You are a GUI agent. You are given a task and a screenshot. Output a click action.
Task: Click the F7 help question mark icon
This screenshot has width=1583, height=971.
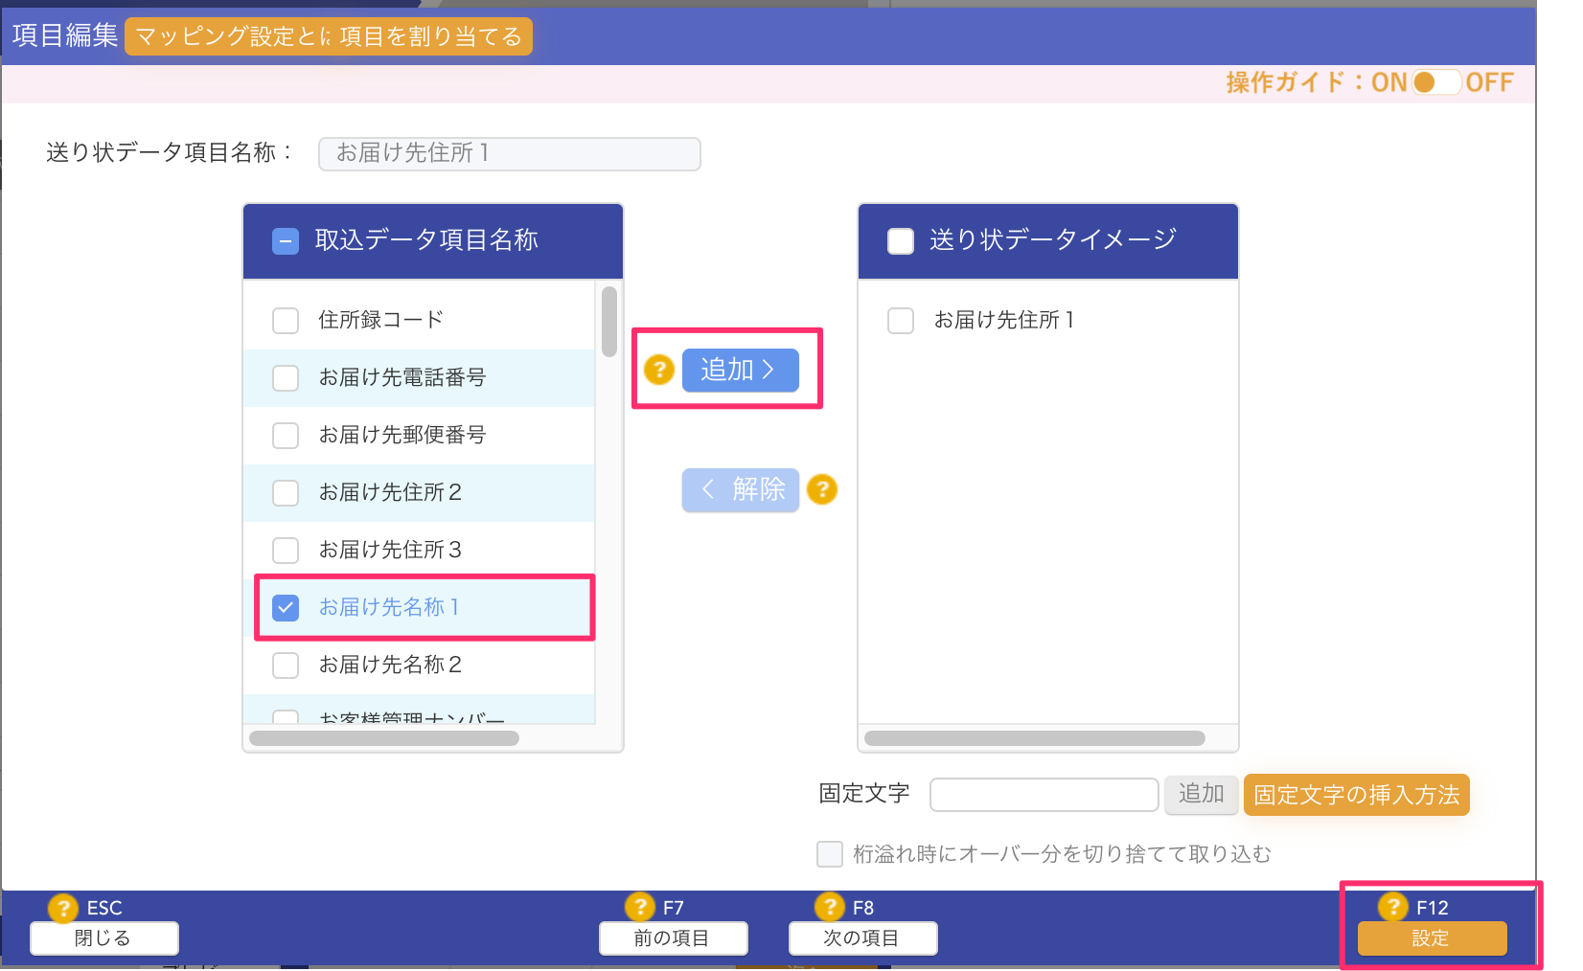tap(639, 907)
